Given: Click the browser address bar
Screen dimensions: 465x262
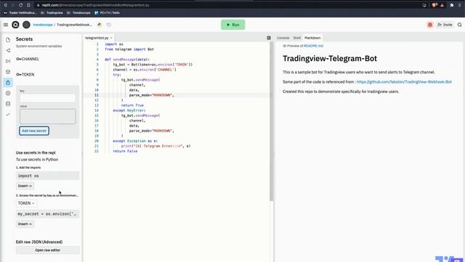Looking at the screenshot, I should click(225, 5).
